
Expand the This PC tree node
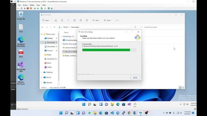41,77
